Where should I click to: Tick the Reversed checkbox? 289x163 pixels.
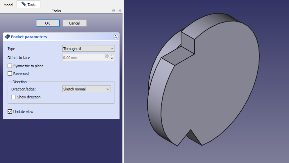[x=10, y=74]
